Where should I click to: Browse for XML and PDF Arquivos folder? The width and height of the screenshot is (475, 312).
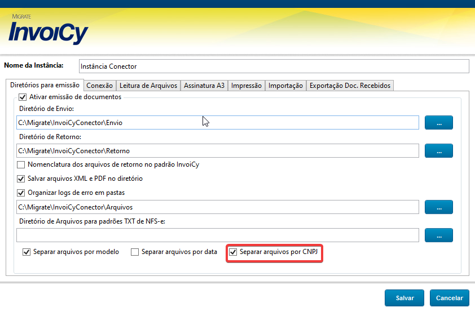438,207
